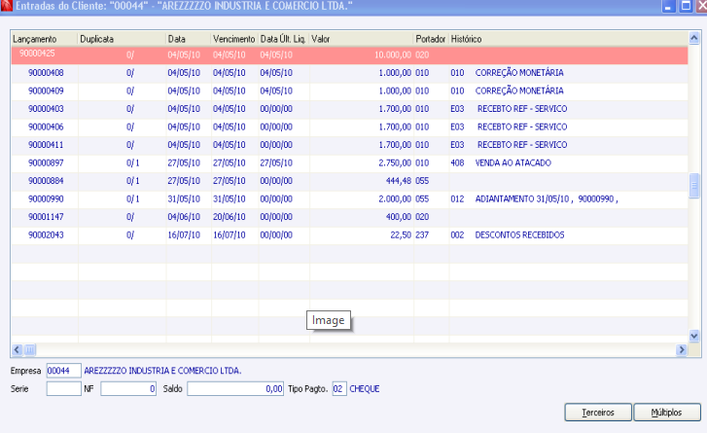Select entry 90000403
This screenshot has height=433, width=707.
click(349, 109)
